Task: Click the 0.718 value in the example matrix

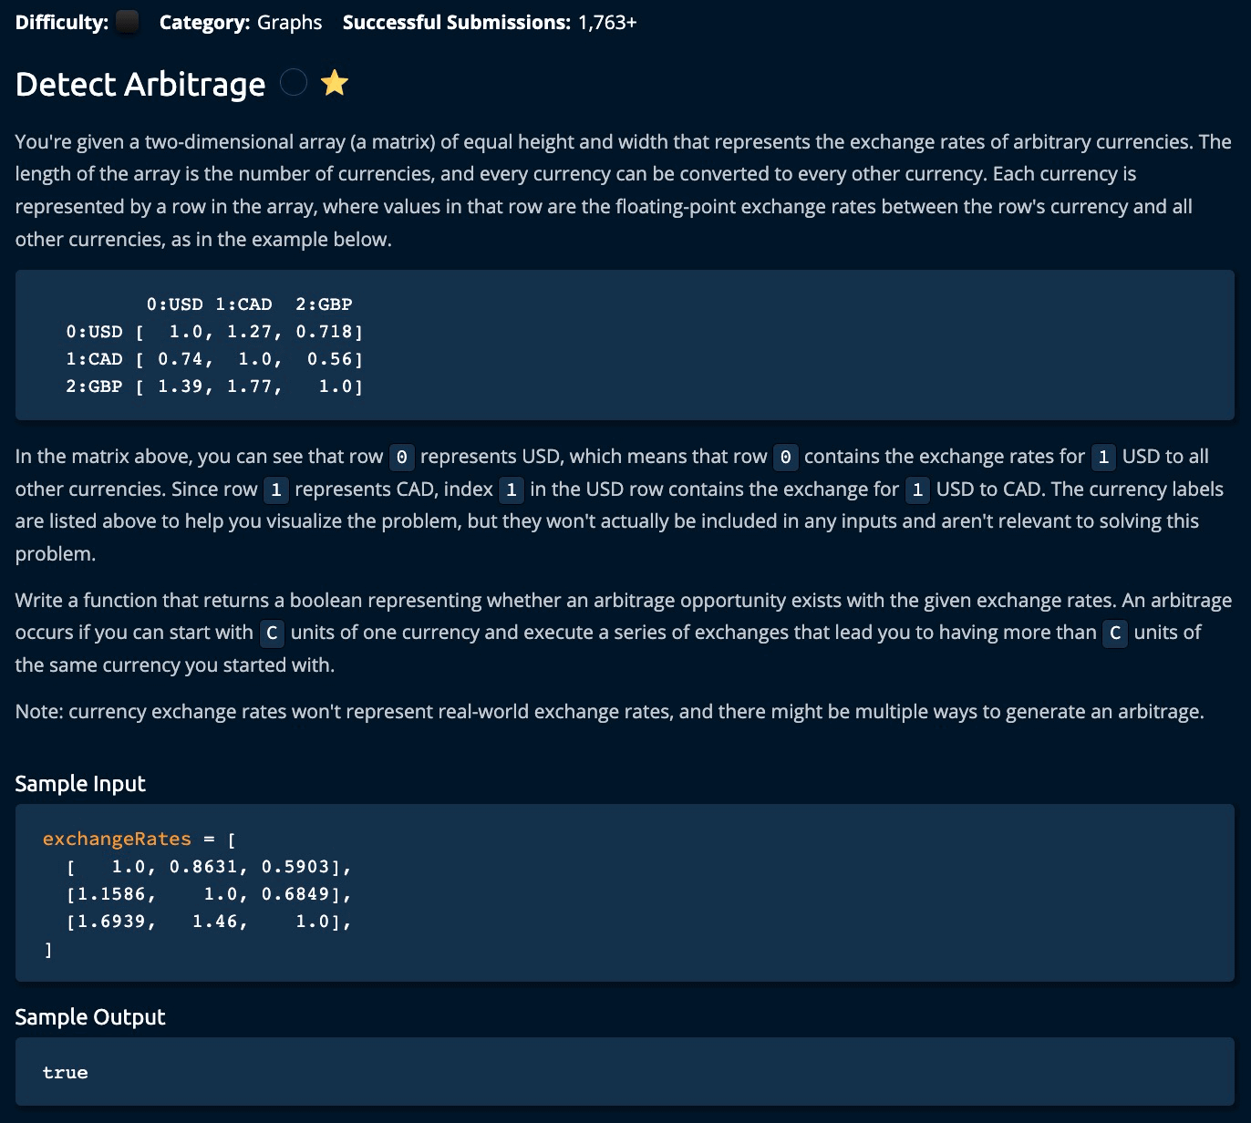Action: tap(324, 332)
